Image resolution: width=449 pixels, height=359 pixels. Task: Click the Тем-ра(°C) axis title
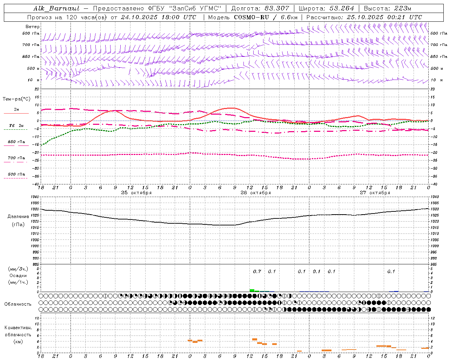16,99
